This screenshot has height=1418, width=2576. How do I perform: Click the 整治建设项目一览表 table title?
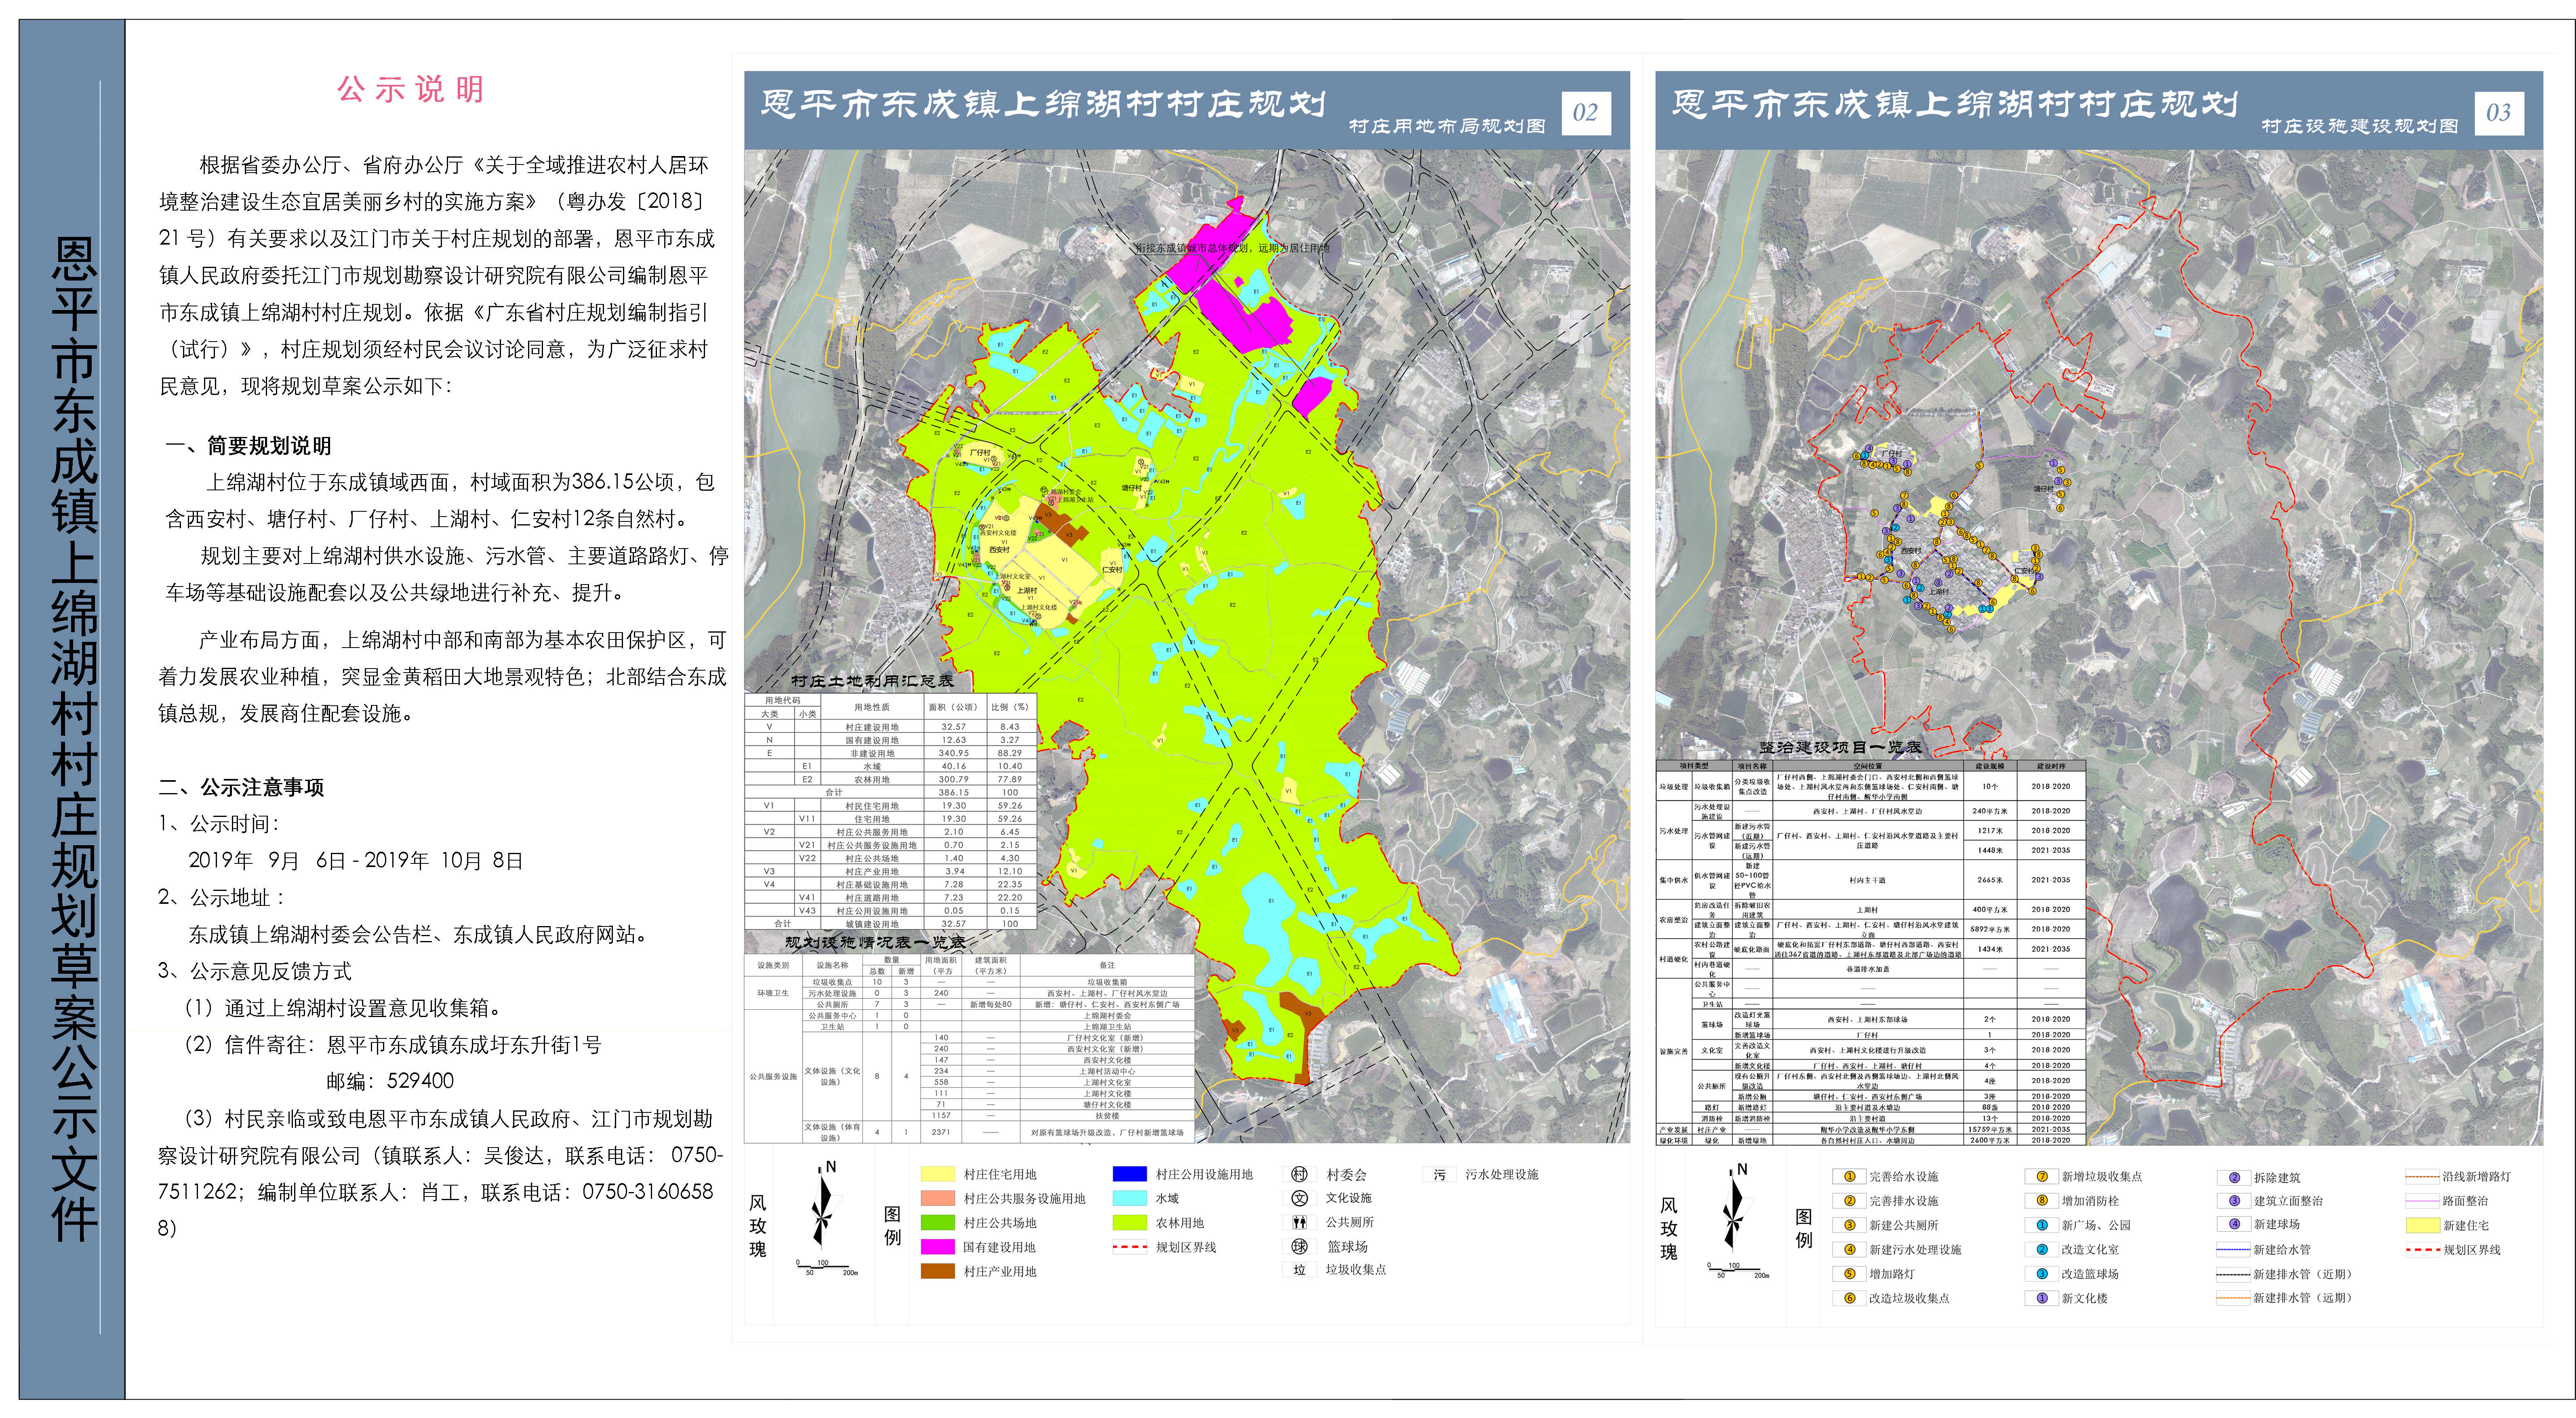point(1841,747)
